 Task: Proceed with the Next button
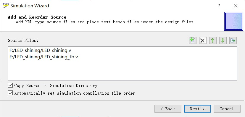(x=197, y=109)
